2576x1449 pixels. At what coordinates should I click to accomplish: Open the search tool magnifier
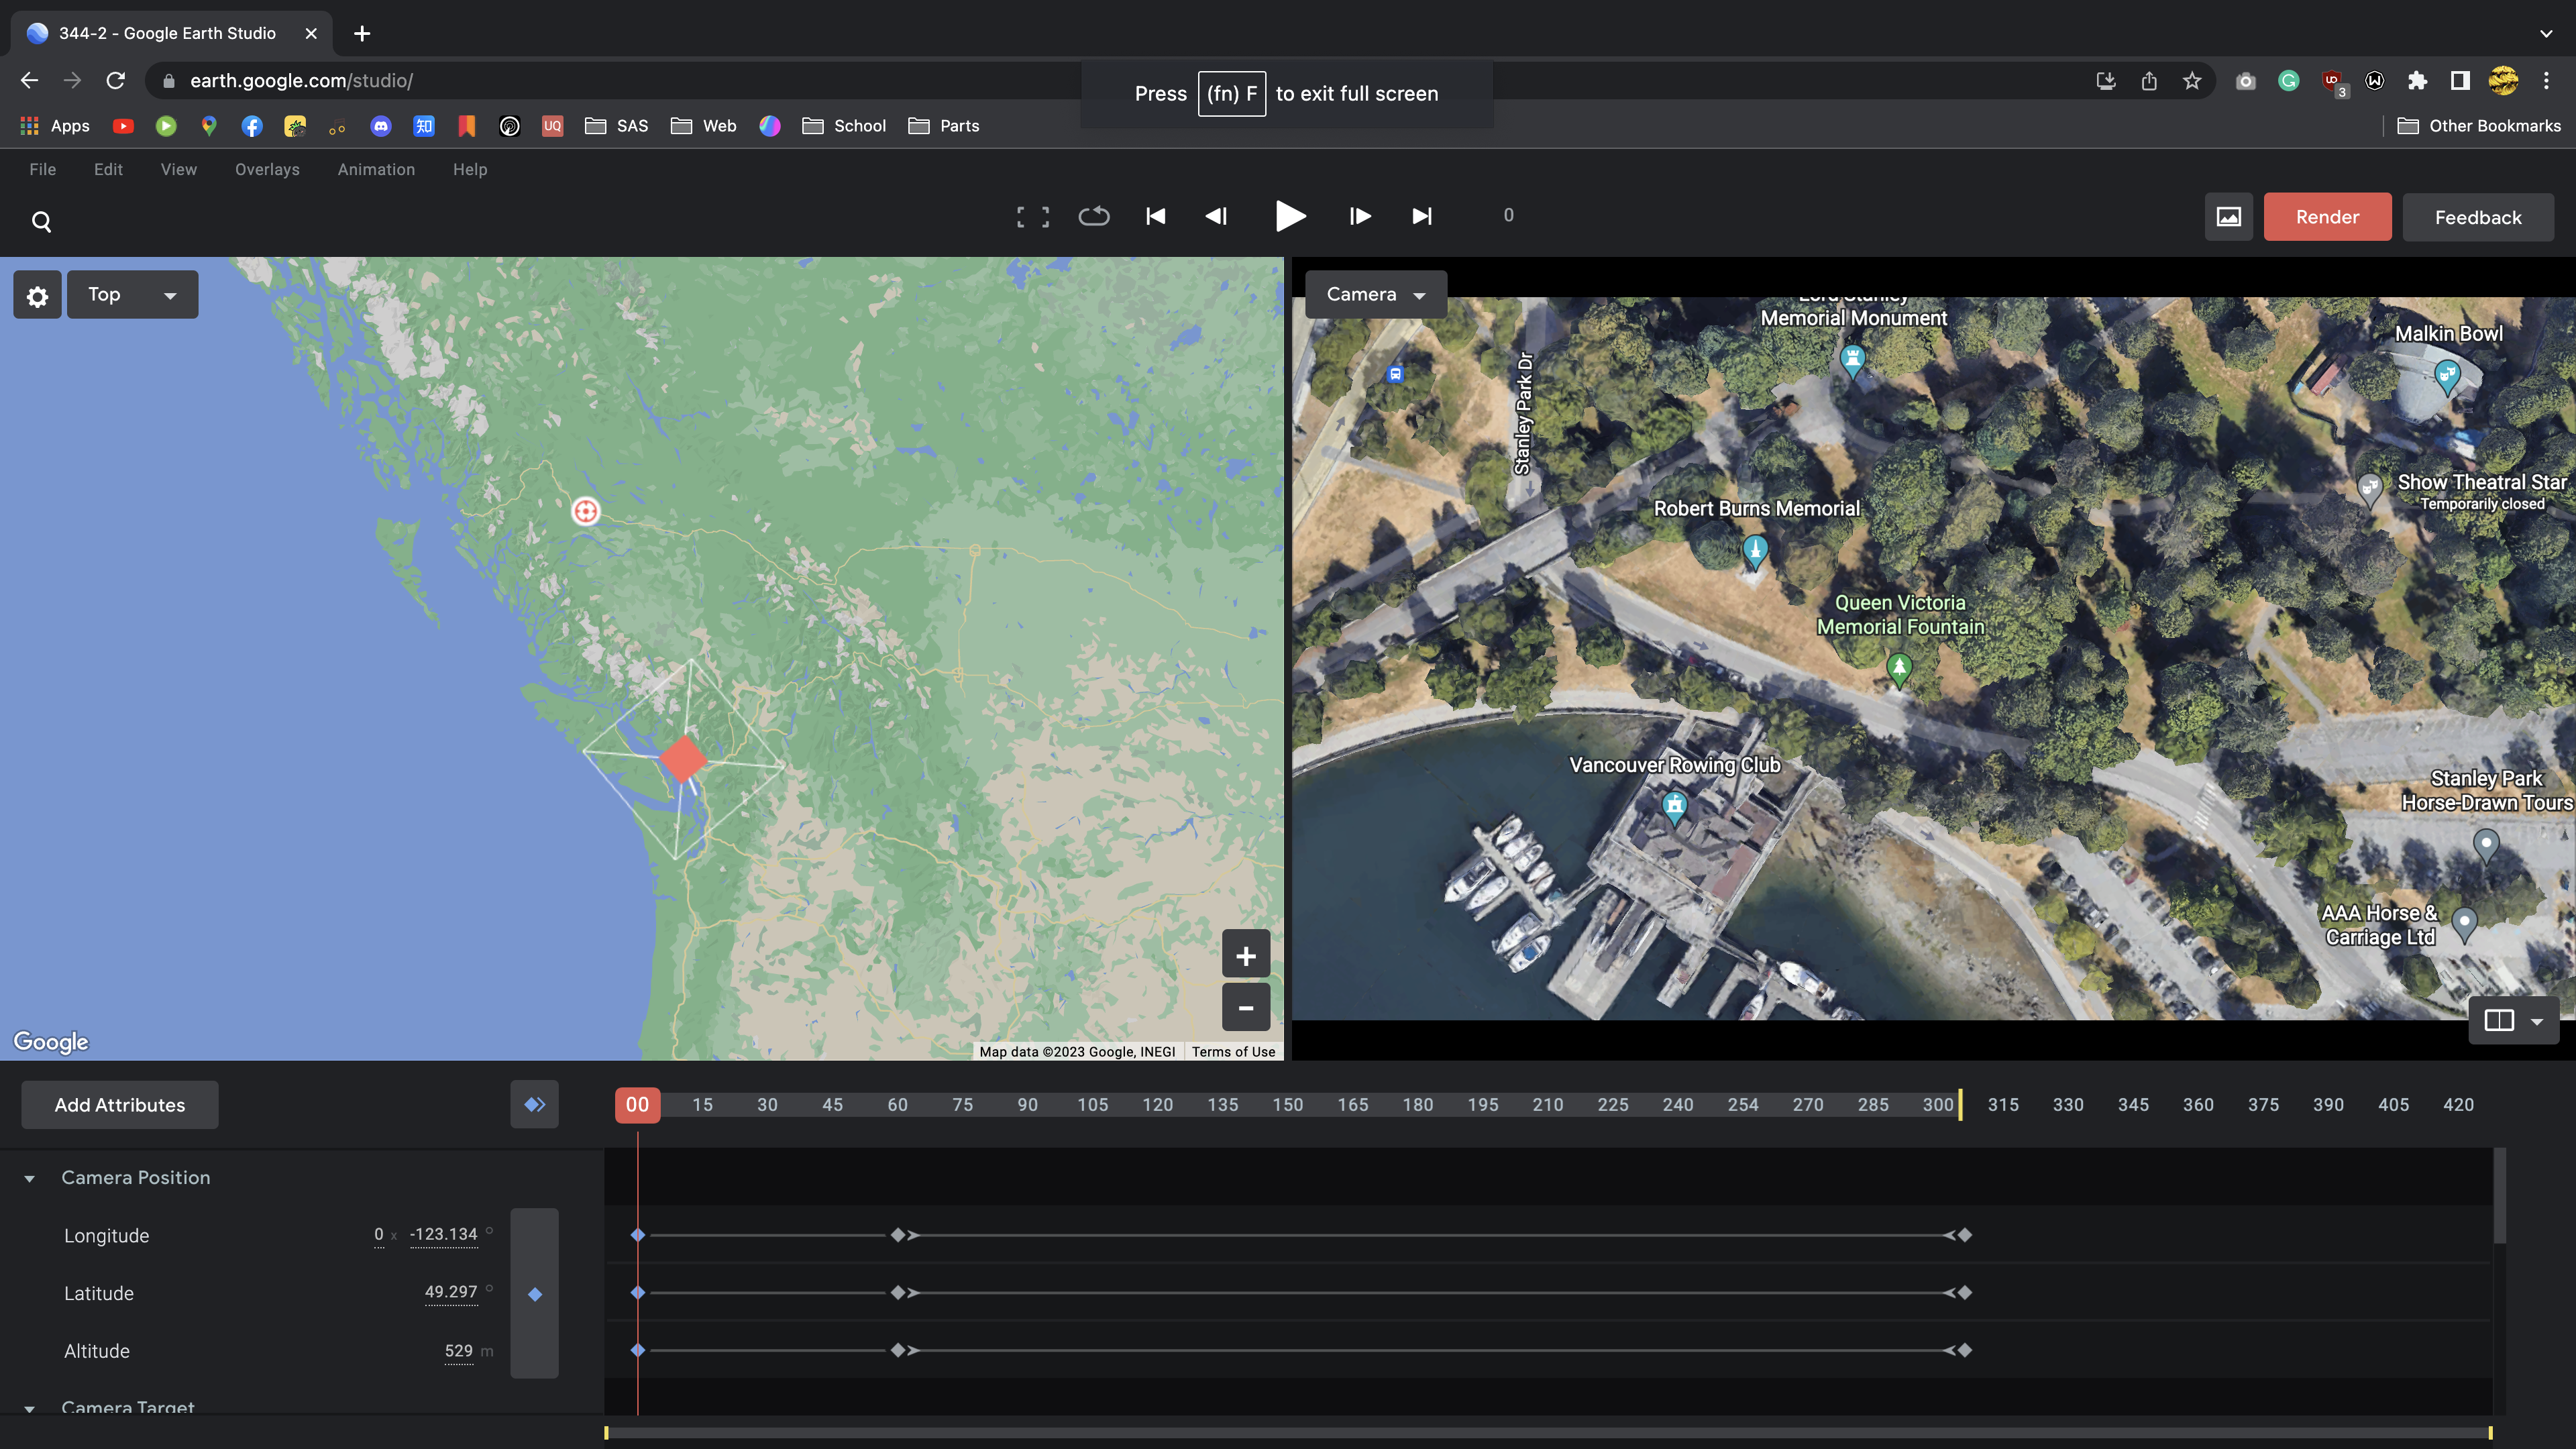coord(41,221)
